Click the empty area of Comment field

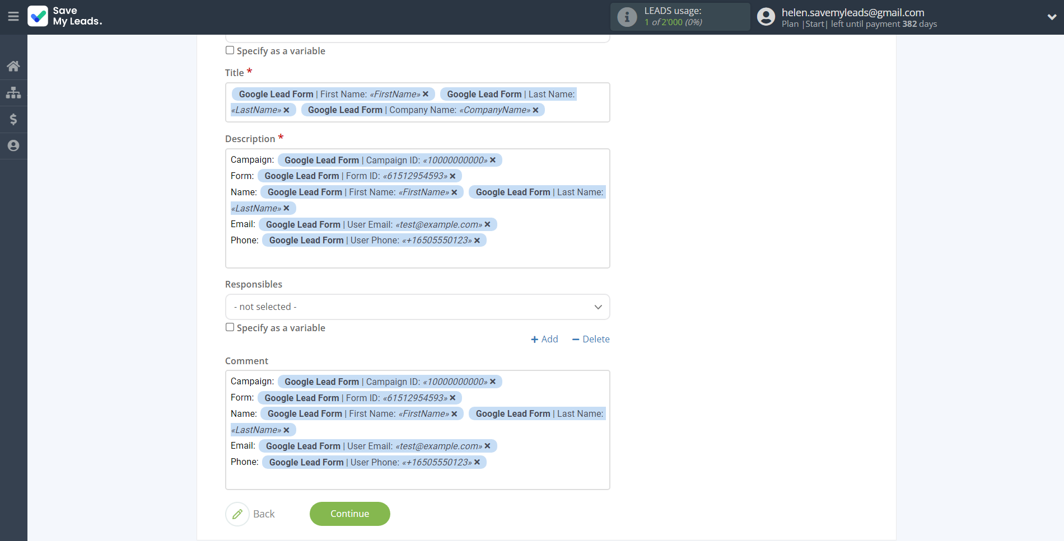(x=417, y=478)
